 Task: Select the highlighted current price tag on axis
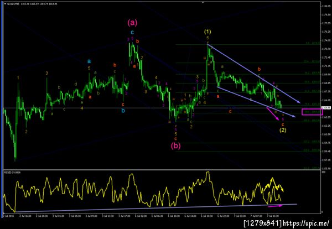(326, 108)
